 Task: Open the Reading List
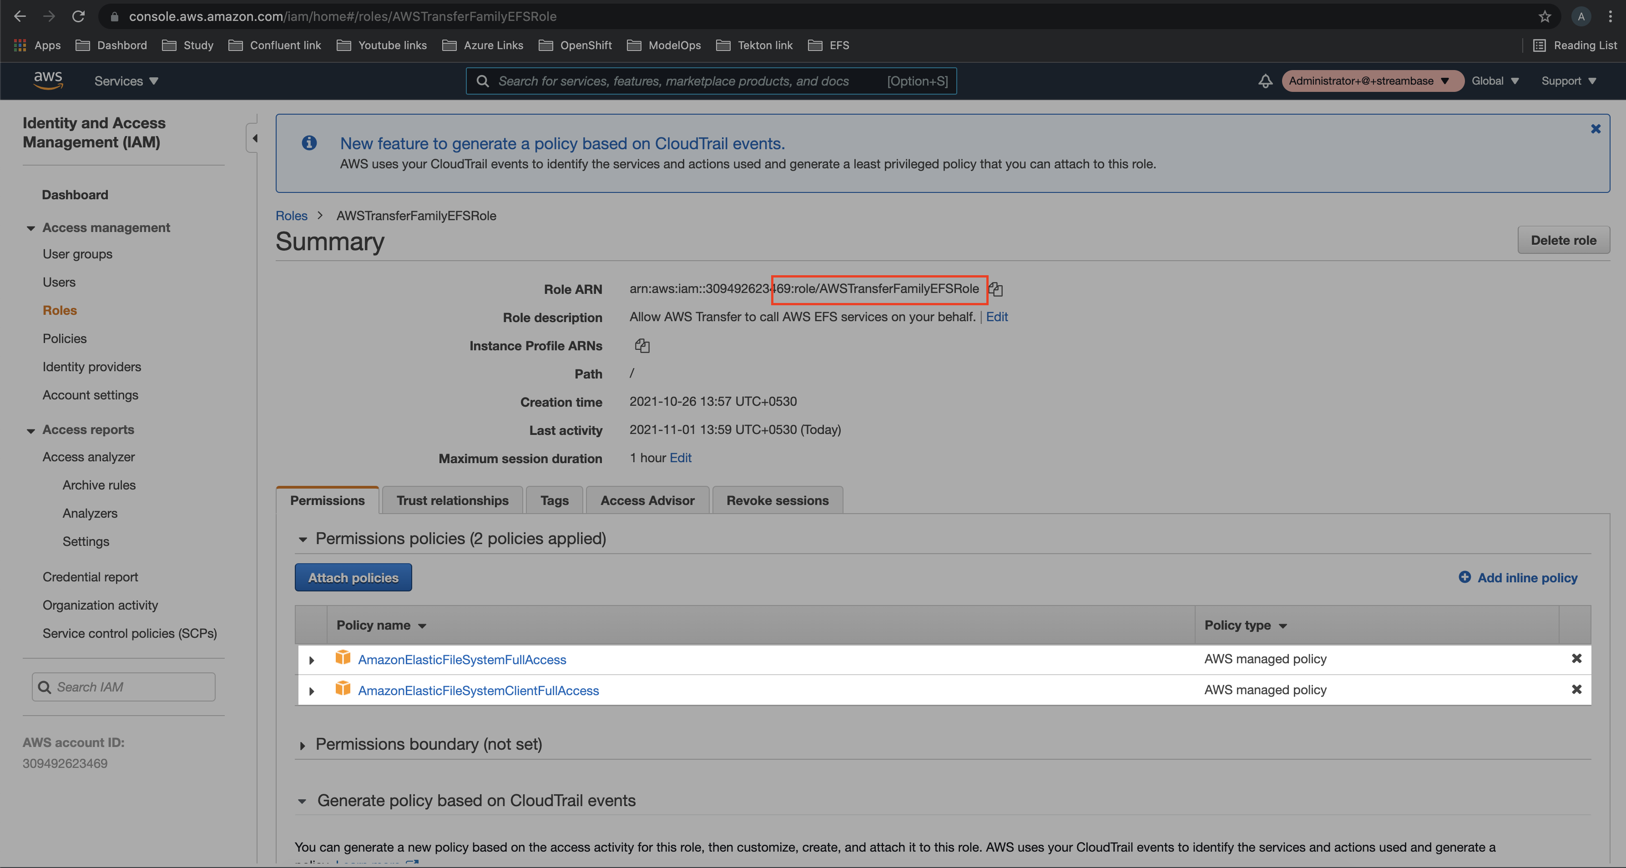click(1575, 45)
